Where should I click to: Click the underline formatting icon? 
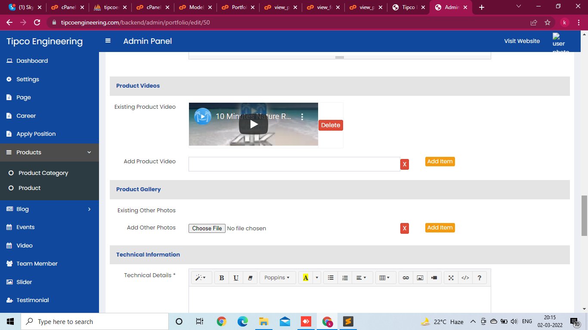click(x=236, y=278)
